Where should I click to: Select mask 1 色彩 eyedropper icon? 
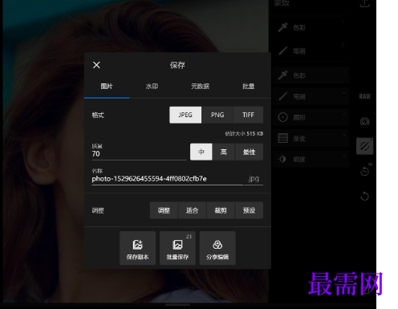[x=282, y=27]
